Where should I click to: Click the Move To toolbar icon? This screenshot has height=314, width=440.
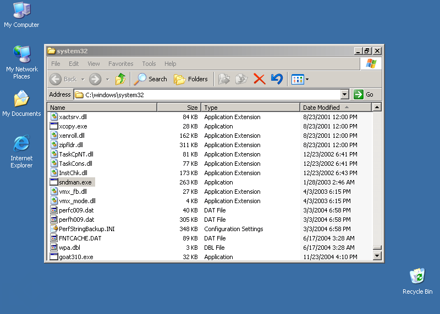click(x=224, y=79)
